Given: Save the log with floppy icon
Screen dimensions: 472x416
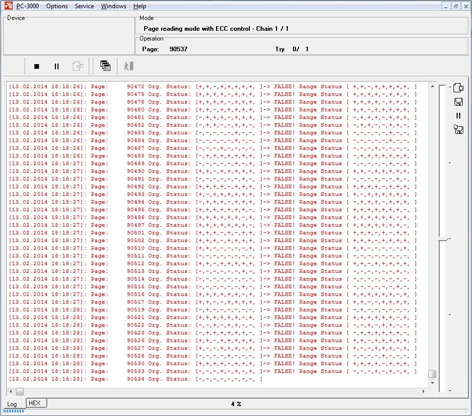Looking at the screenshot, I should [458, 102].
